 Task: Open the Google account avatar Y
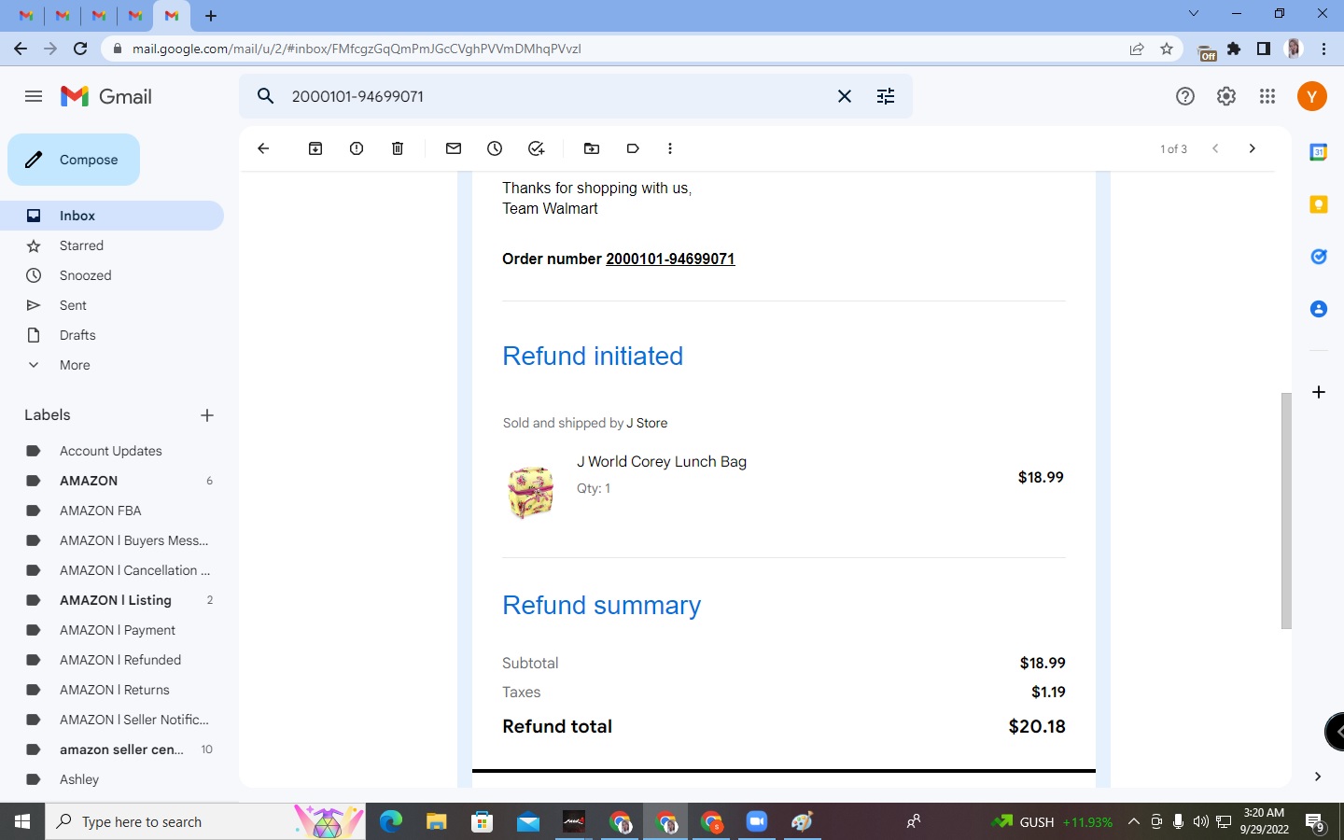coord(1312,96)
